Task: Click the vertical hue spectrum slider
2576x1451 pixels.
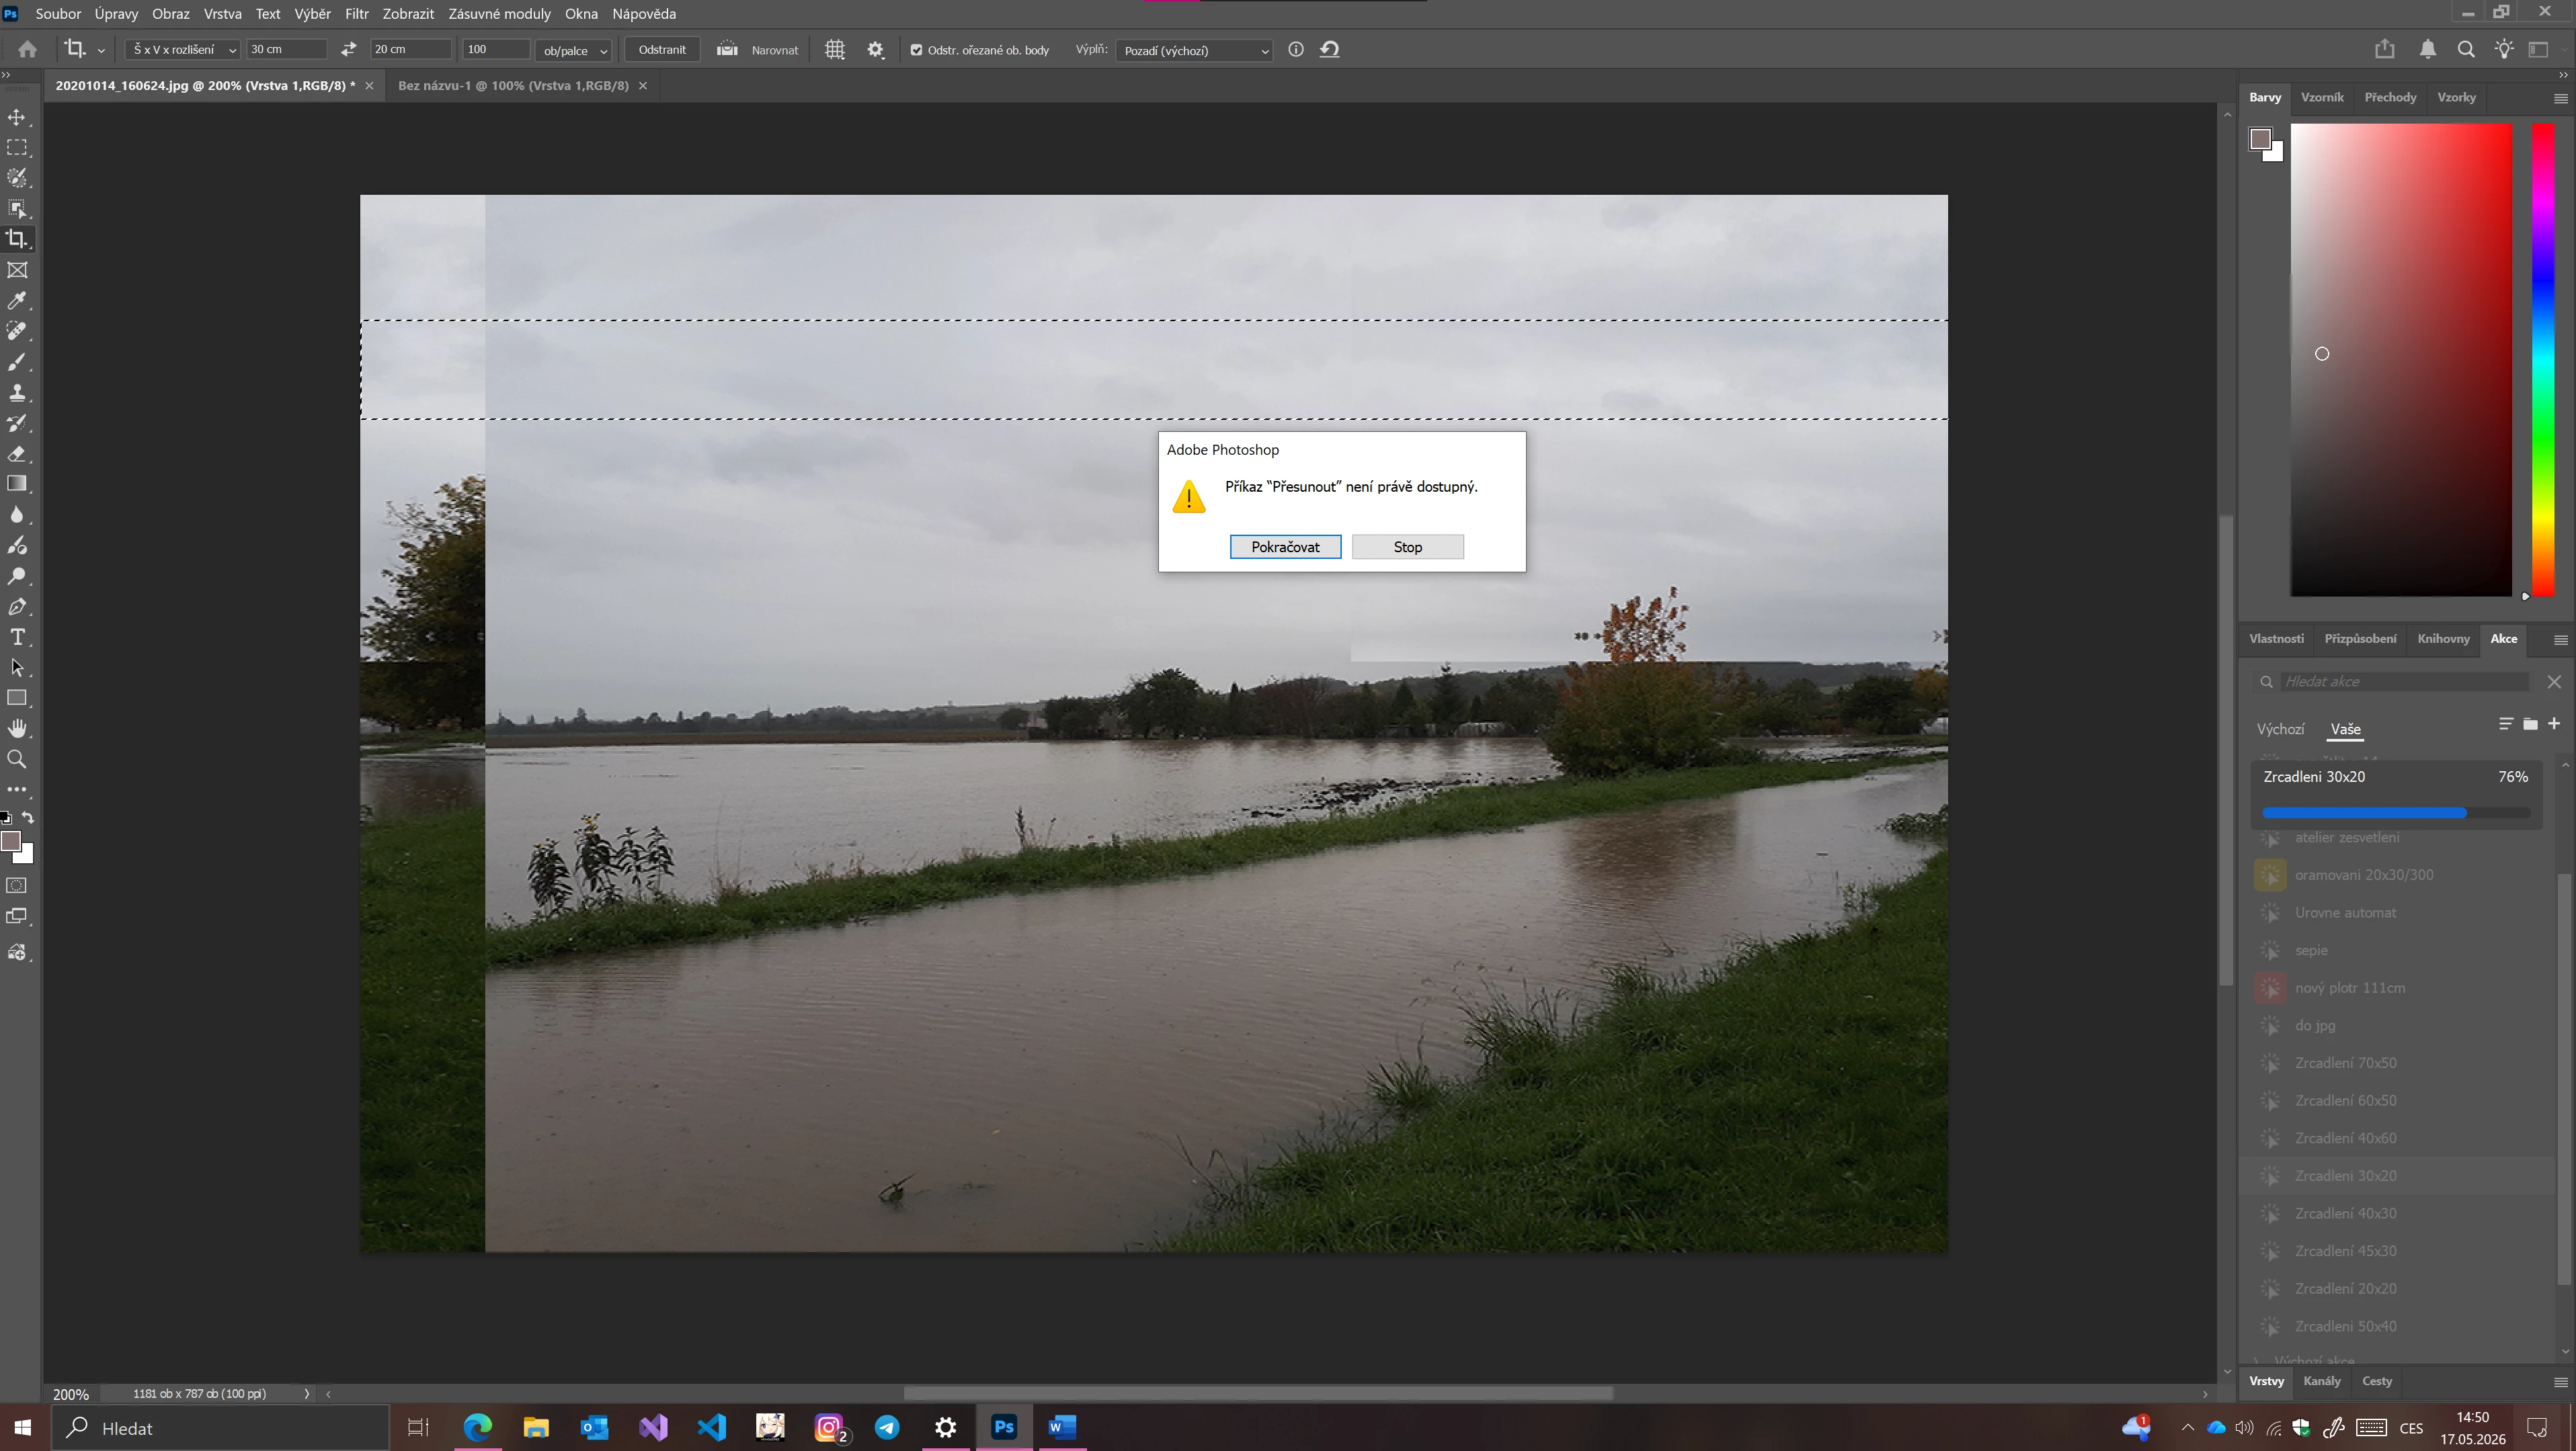Action: pyautogui.click(x=2543, y=360)
